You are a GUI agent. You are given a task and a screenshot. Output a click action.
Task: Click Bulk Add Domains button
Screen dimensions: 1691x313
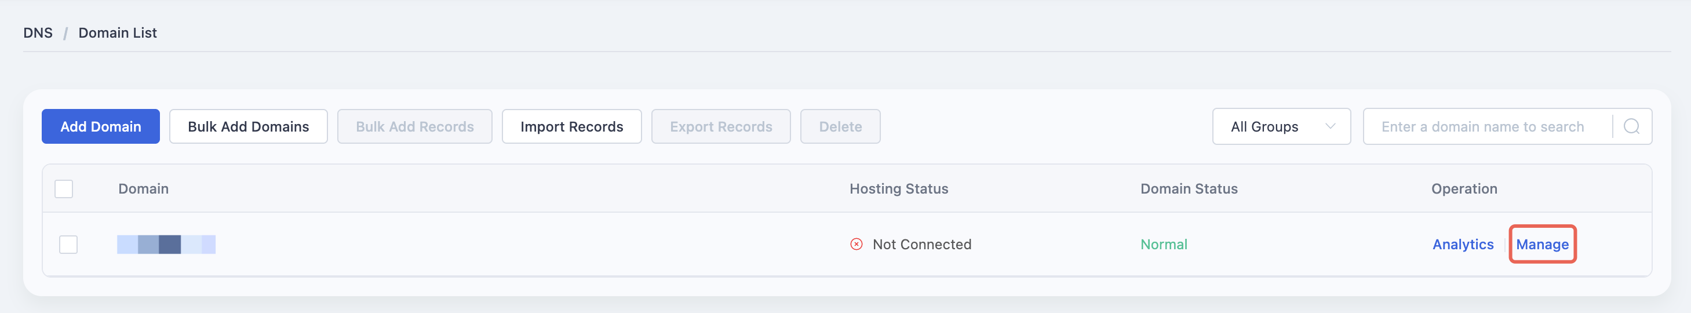[x=248, y=126]
